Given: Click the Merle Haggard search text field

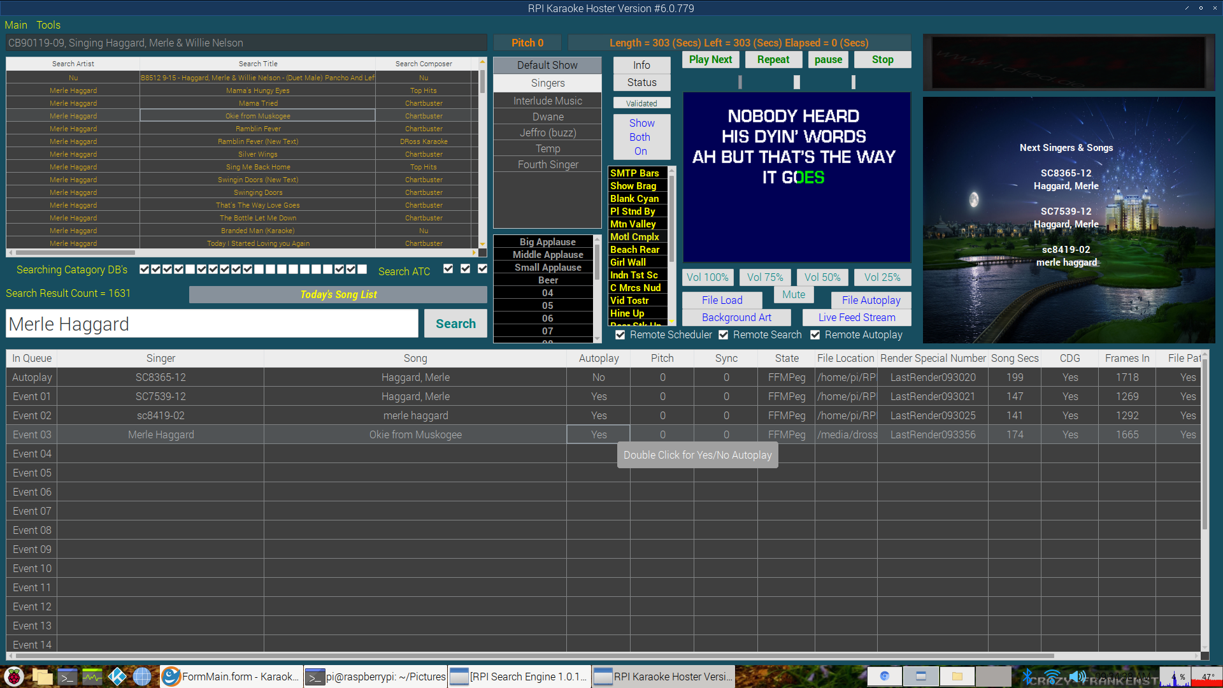Looking at the screenshot, I should [x=212, y=324].
